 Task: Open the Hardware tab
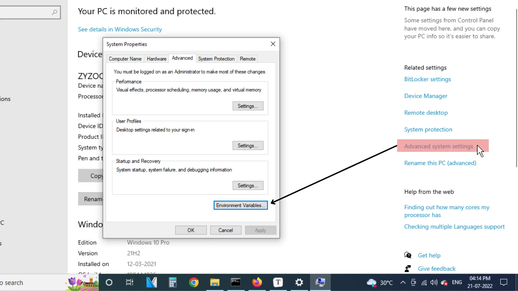click(156, 59)
